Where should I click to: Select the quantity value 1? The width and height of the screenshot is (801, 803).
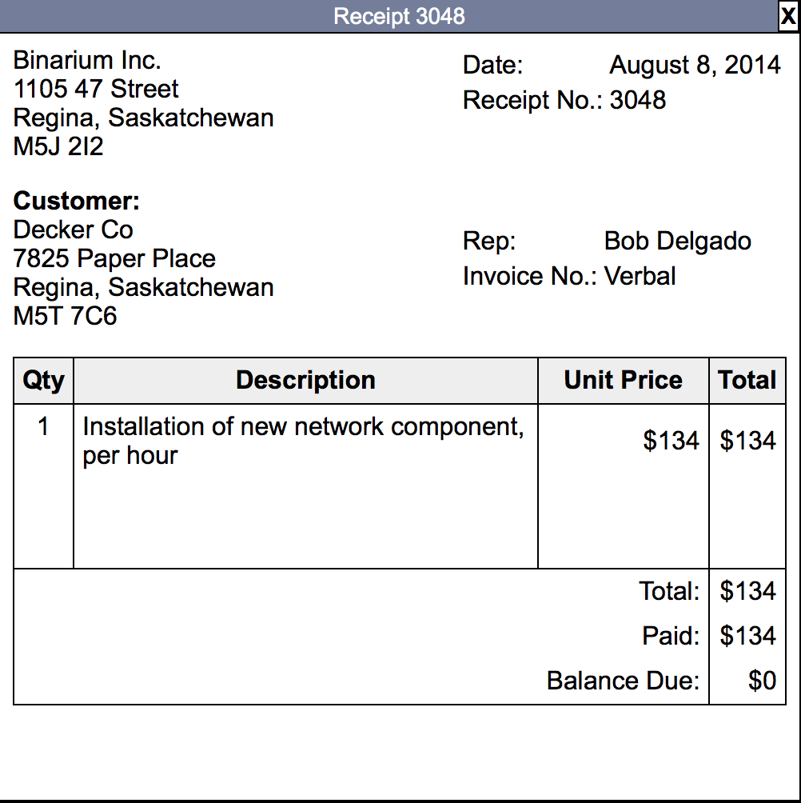tap(42, 426)
